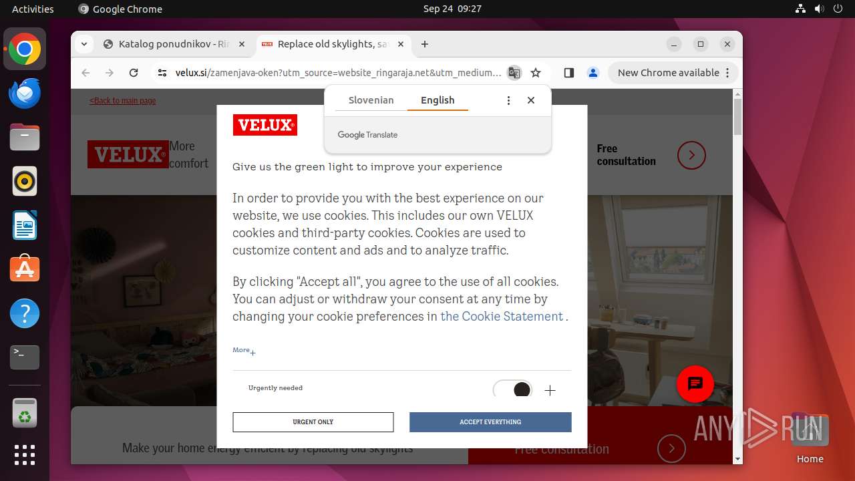Reload the current page
Image resolution: width=855 pixels, height=481 pixels.
point(134,73)
